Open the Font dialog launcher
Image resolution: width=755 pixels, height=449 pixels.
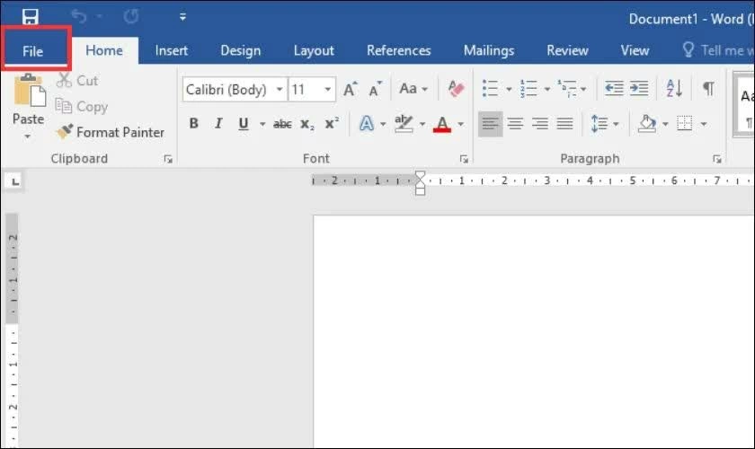click(464, 159)
